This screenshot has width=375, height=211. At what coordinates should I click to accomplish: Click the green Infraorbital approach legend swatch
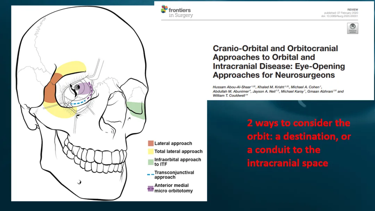click(x=151, y=162)
